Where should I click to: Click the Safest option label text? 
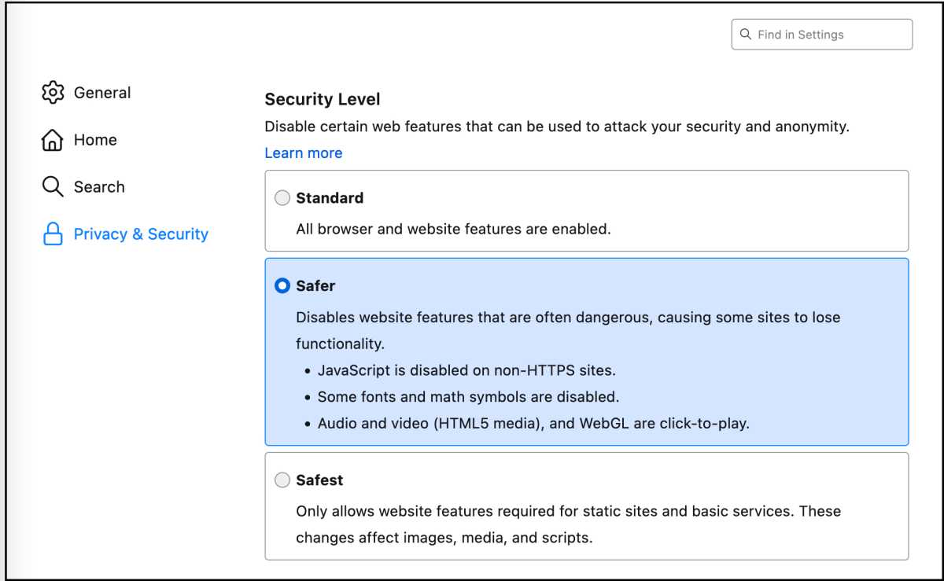pos(319,480)
